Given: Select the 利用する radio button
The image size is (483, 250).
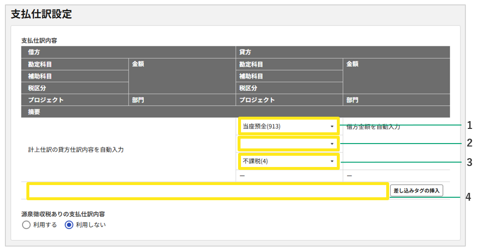Looking at the screenshot, I should (26, 225).
